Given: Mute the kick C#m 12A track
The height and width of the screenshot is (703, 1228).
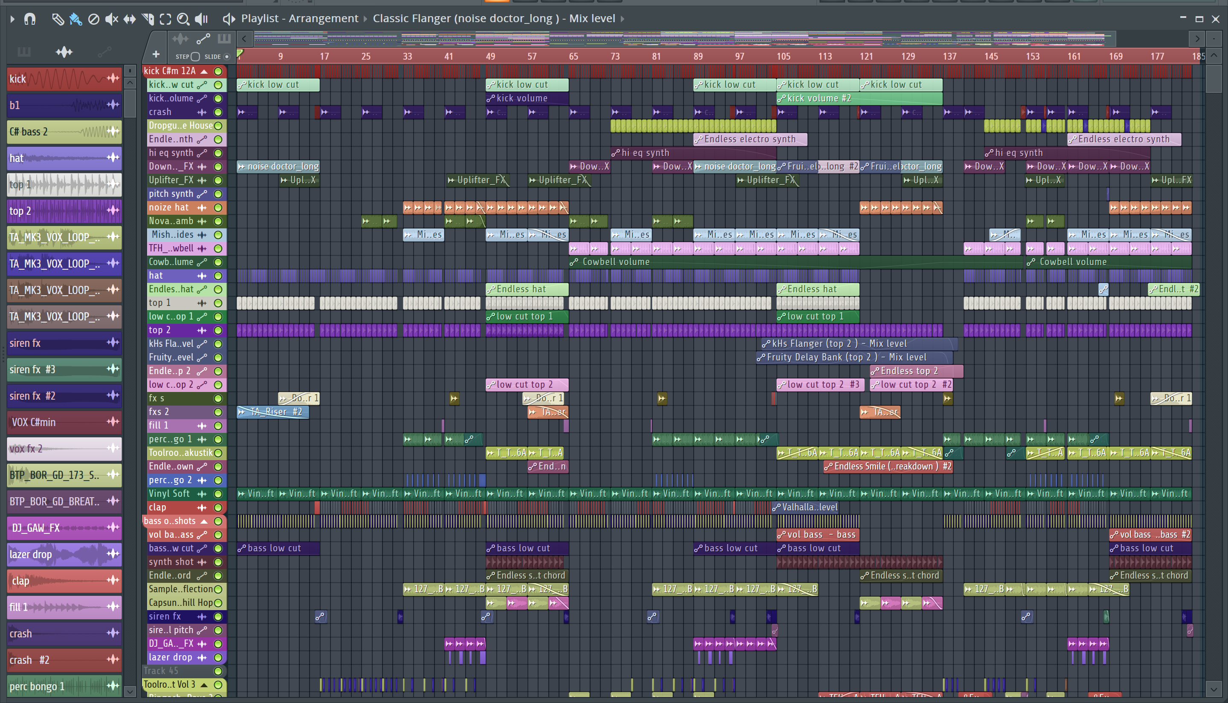Looking at the screenshot, I should tap(218, 71).
